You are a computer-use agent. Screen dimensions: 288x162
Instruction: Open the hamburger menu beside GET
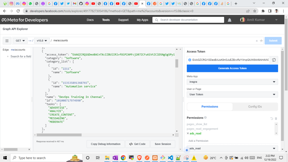pos(7,40)
